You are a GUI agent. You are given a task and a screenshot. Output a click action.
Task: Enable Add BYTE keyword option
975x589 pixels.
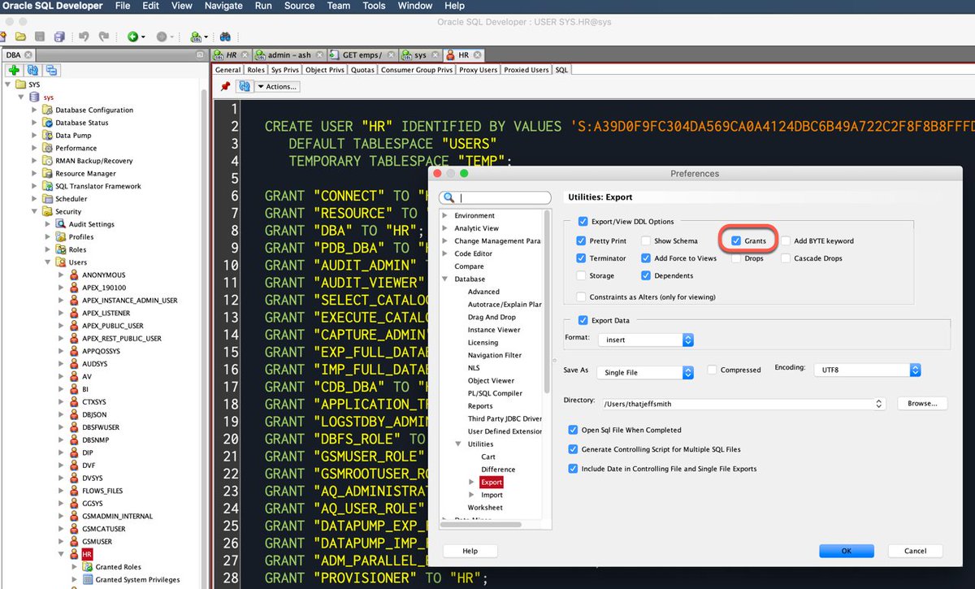786,240
